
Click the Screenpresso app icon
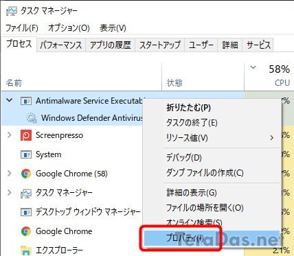26,135
